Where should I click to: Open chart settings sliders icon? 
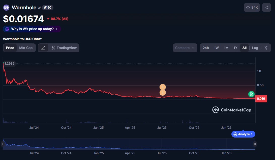pos(266,48)
